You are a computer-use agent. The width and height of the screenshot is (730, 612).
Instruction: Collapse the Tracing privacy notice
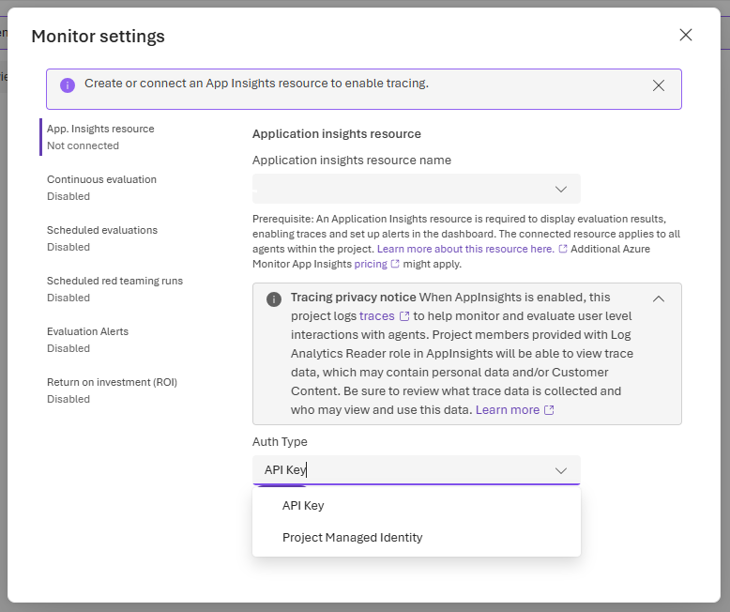click(x=659, y=299)
